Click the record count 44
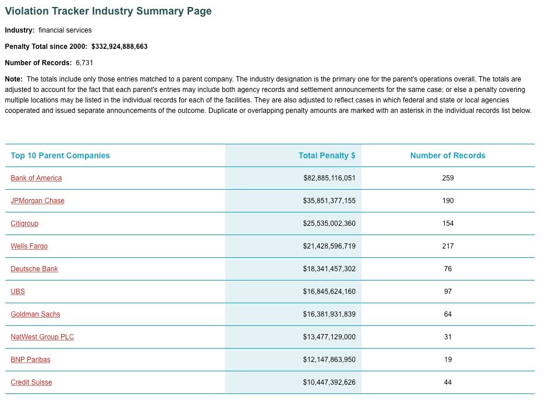This screenshot has width=546, height=401. [448, 382]
